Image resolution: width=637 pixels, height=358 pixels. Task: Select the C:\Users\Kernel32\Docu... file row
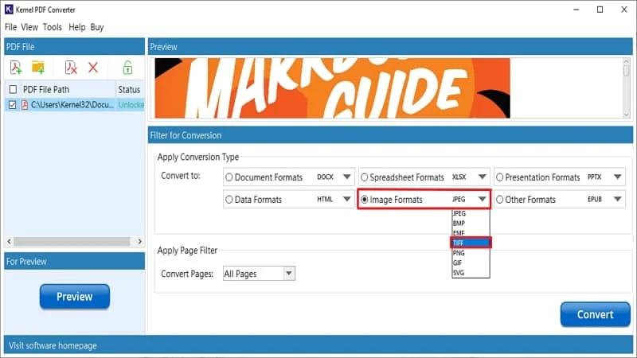(x=74, y=105)
